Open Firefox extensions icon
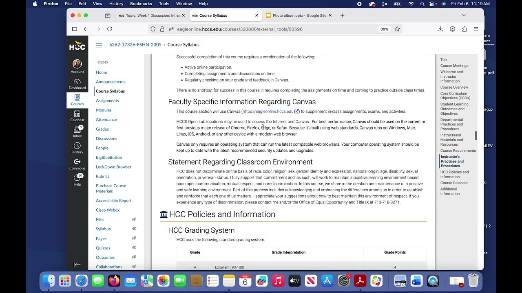Image resolution: width=522 pixels, height=293 pixels. click(464, 29)
